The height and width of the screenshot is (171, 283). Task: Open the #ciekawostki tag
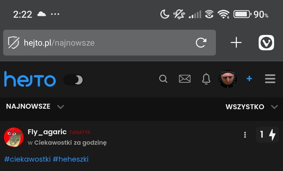tap(28, 159)
